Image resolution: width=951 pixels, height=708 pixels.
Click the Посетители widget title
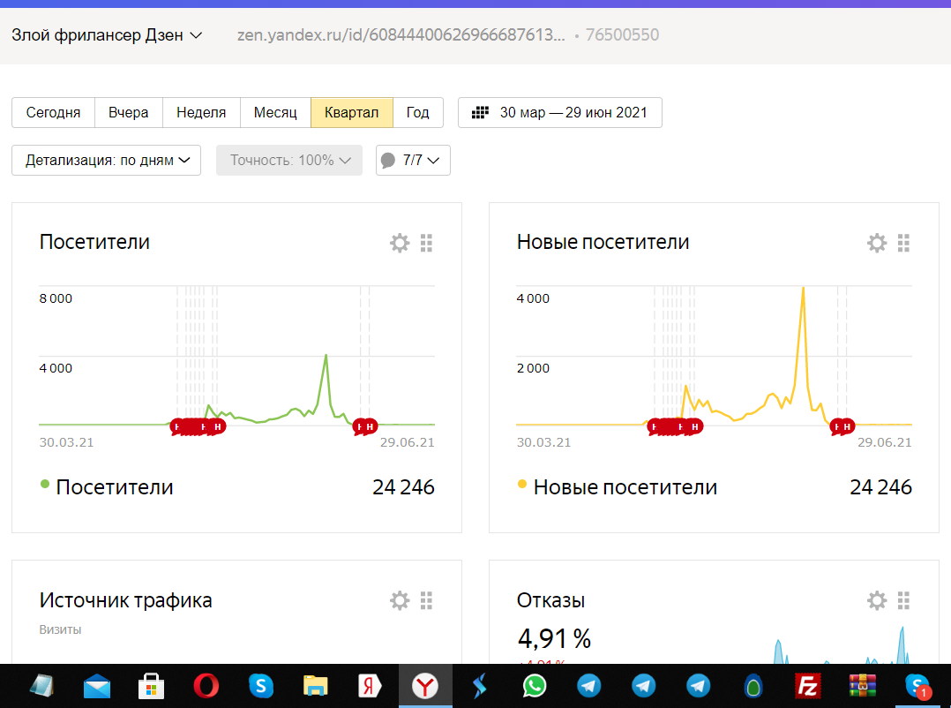click(94, 242)
